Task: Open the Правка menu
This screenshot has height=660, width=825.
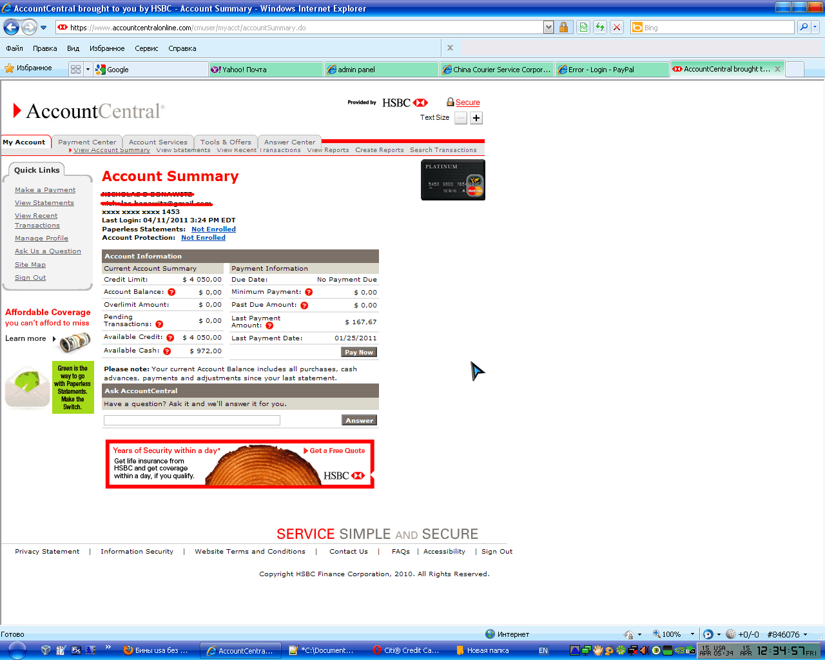Action: coord(44,48)
